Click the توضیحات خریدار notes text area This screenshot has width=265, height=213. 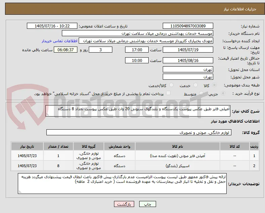tap(122, 184)
